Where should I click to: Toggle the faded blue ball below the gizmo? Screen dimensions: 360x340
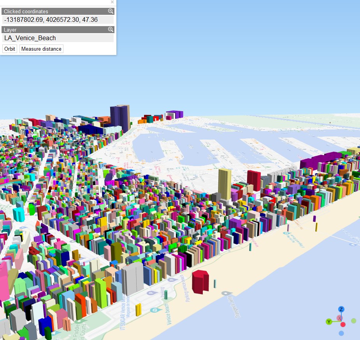coord(341,333)
